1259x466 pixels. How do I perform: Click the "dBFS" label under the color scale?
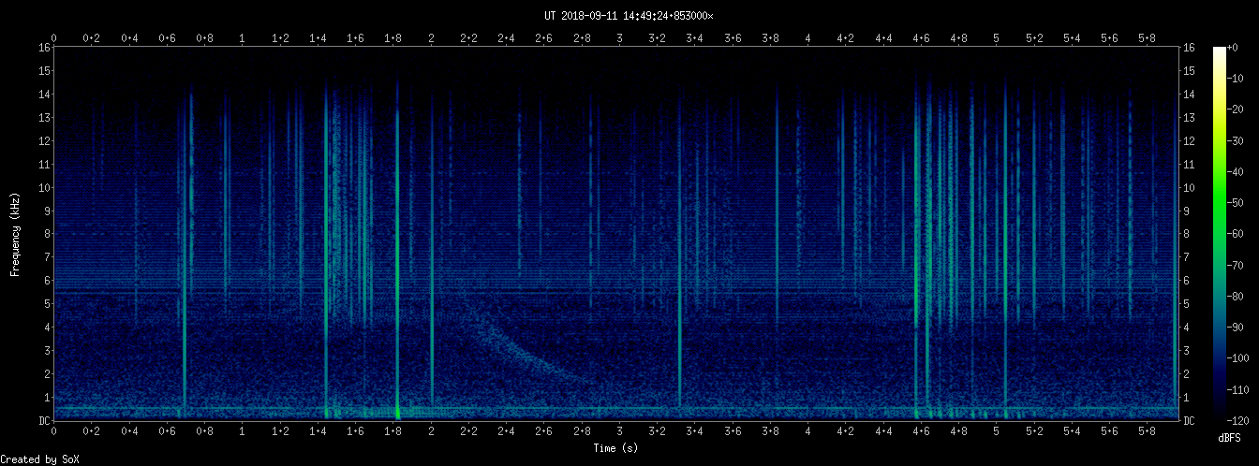click(1229, 438)
